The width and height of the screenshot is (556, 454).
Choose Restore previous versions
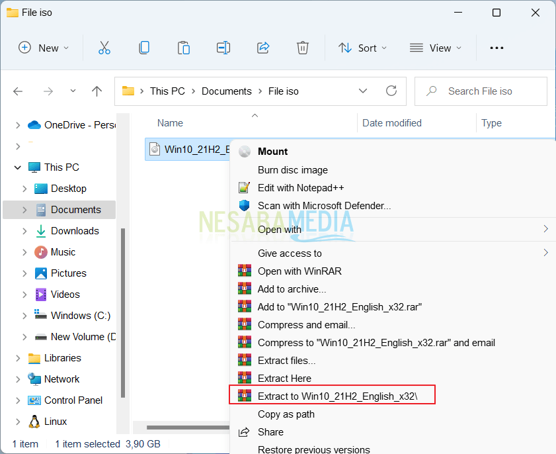pos(393,449)
